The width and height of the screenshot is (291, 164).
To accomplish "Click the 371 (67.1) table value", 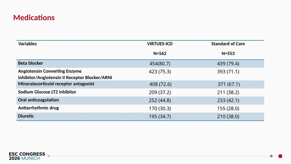I will [229, 84].
